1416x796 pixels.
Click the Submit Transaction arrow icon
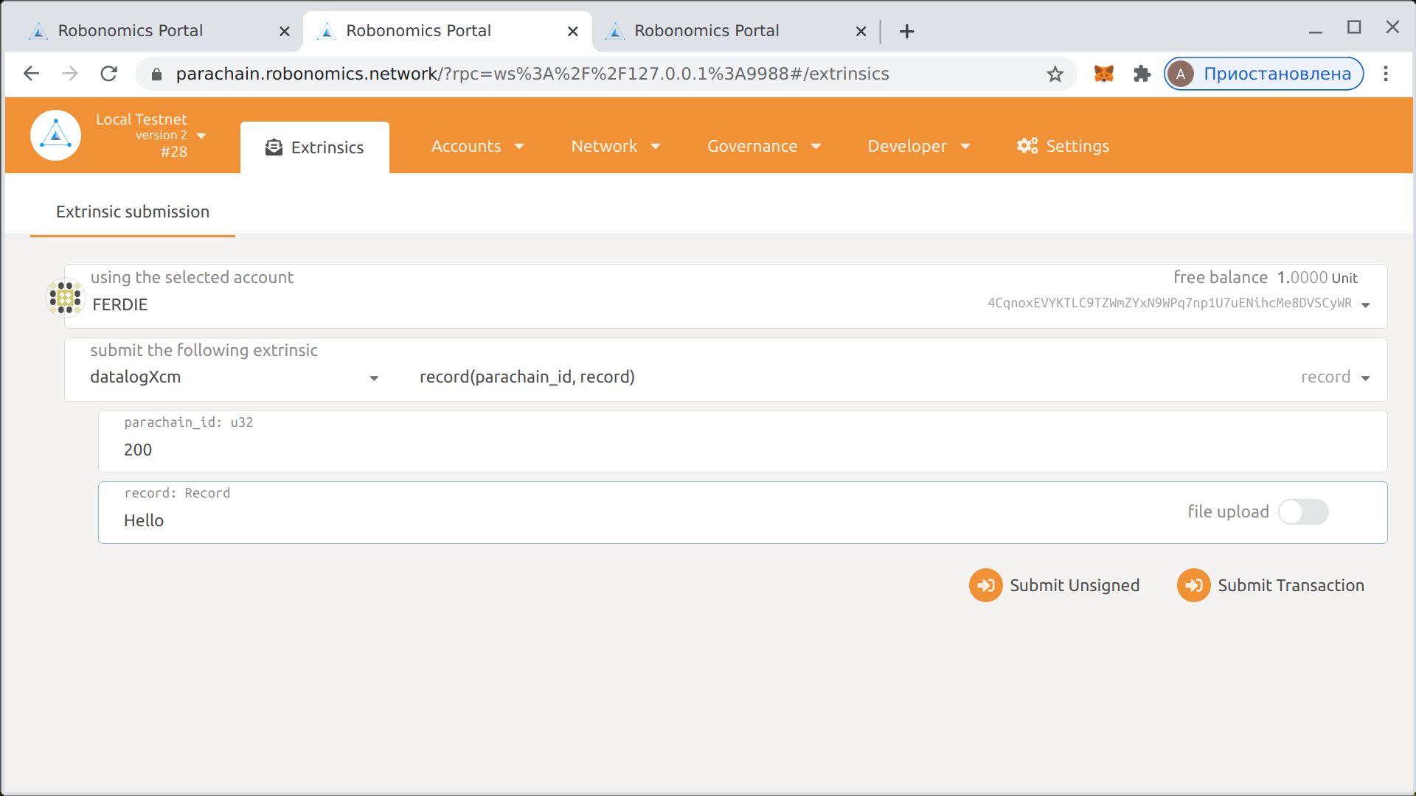coord(1193,585)
